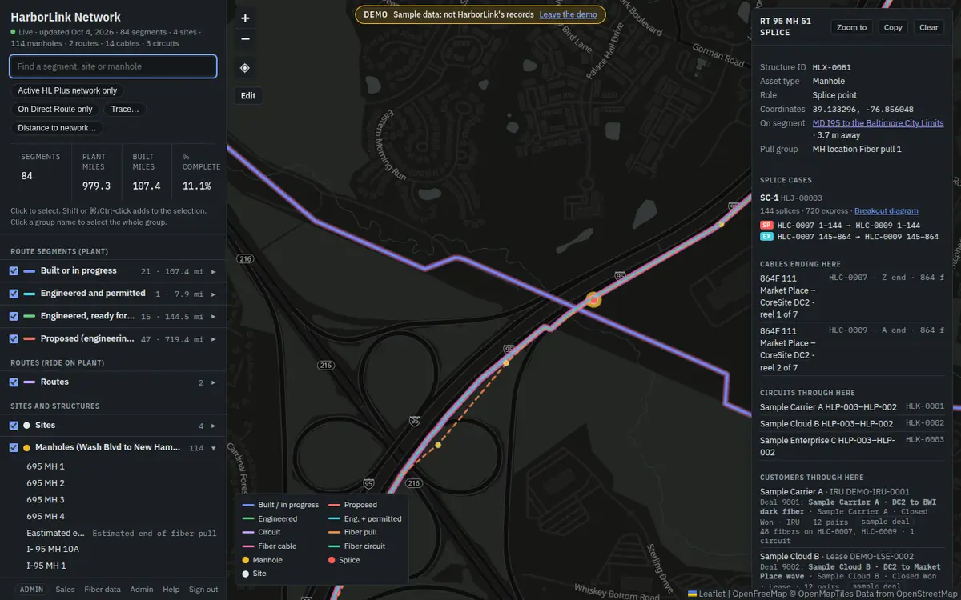The height and width of the screenshot is (600, 961).
Task: Click circuit Sample Cloud B HLP-003–HLP-002
Action: tap(852, 424)
